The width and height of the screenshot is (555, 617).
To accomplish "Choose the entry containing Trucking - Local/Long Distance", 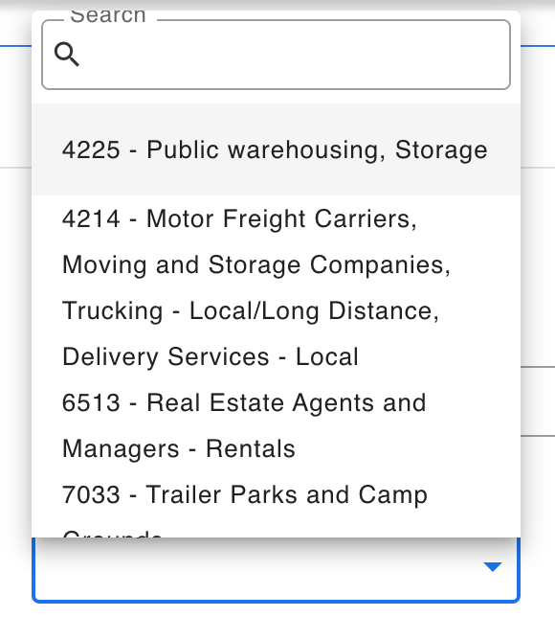I will 251,310.
